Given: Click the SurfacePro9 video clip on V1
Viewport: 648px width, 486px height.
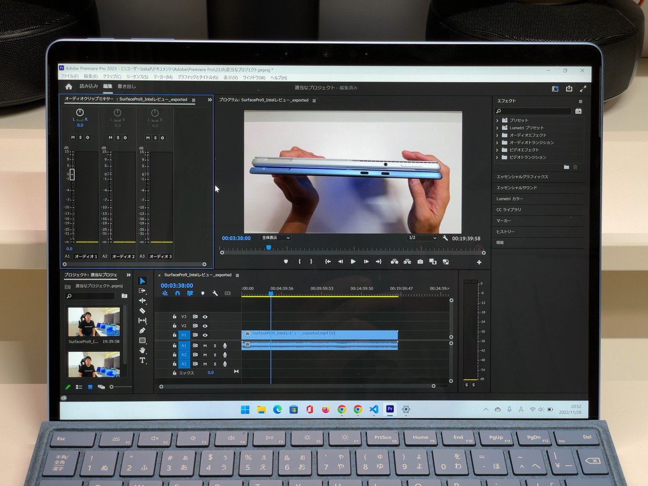Looking at the screenshot, I should (x=319, y=334).
